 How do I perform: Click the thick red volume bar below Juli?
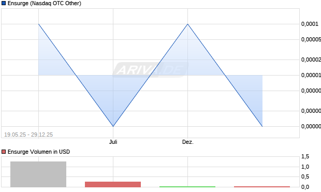tap(113, 184)
